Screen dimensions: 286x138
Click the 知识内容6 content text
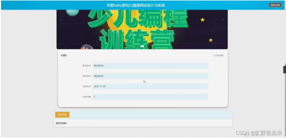61,123
